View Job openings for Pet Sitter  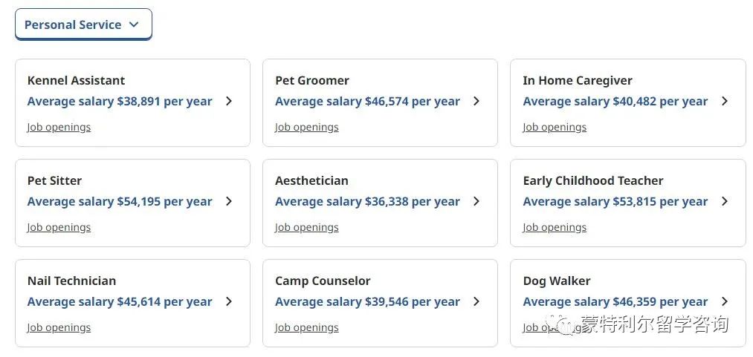point(59,228)
